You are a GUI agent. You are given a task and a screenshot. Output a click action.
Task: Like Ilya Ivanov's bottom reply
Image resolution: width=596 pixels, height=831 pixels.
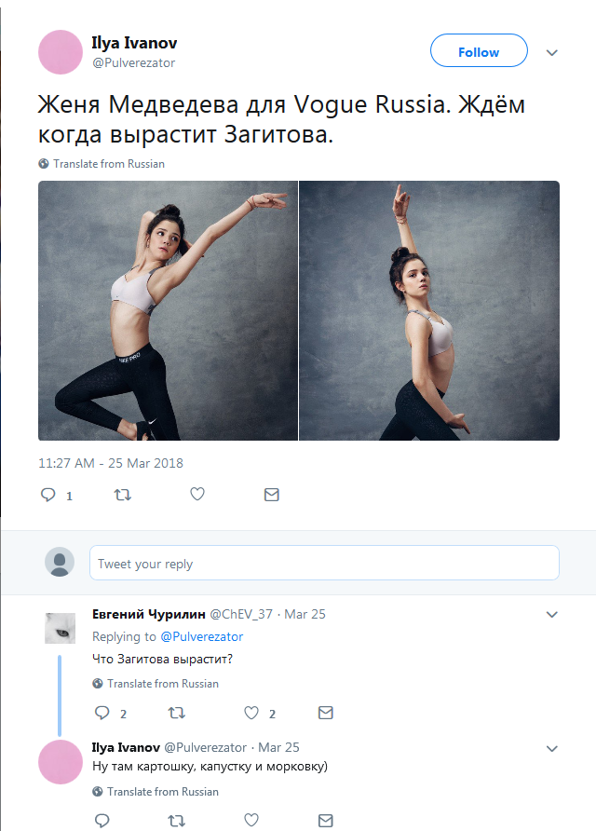tap(251, 820)
